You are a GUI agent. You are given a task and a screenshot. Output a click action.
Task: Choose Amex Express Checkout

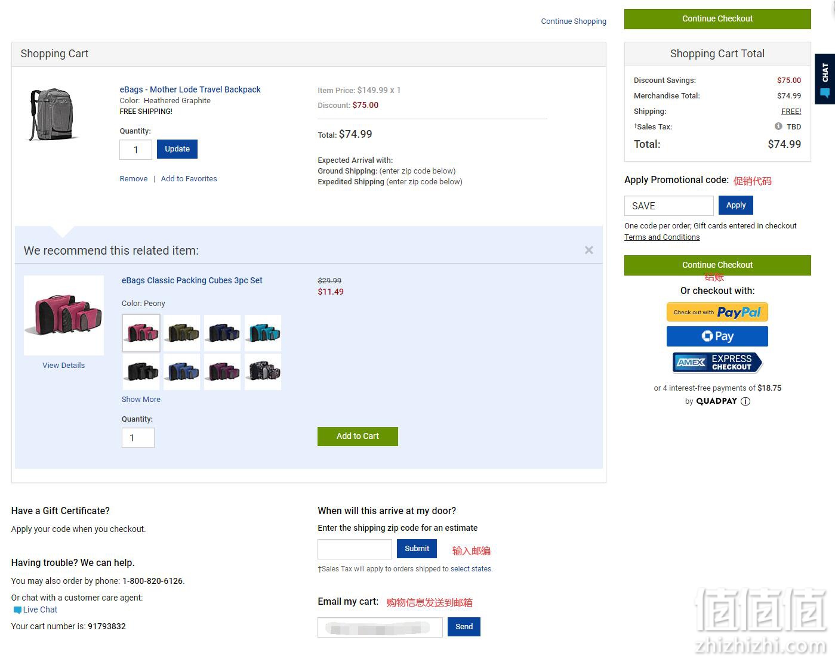(717, 363)
